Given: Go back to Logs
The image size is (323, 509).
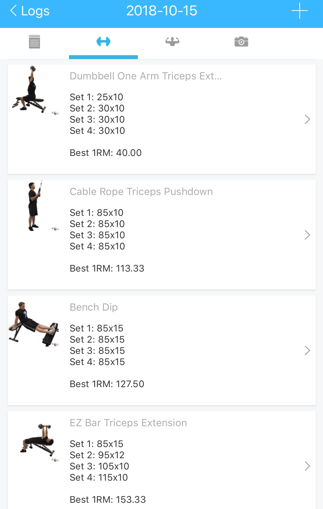Looking at the screenshot, I should click(x=35, y=11).
